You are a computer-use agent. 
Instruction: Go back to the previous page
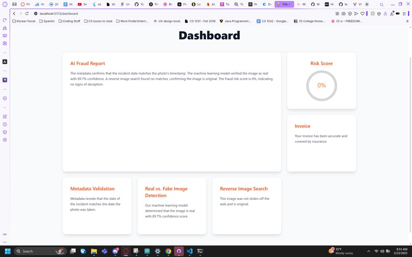14,14
